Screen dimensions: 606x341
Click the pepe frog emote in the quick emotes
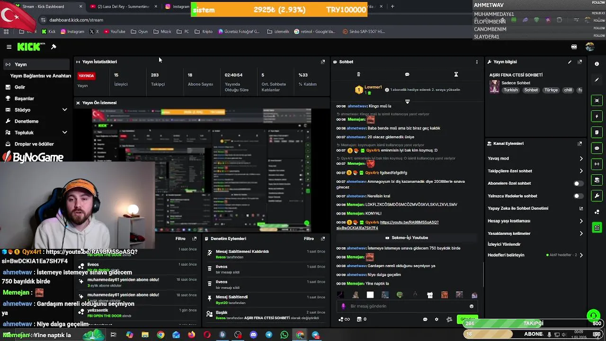(400, 295)
